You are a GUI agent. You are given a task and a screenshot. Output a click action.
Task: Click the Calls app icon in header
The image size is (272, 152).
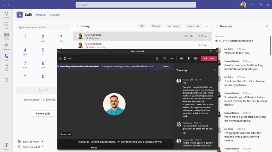(x=20, y=15)
